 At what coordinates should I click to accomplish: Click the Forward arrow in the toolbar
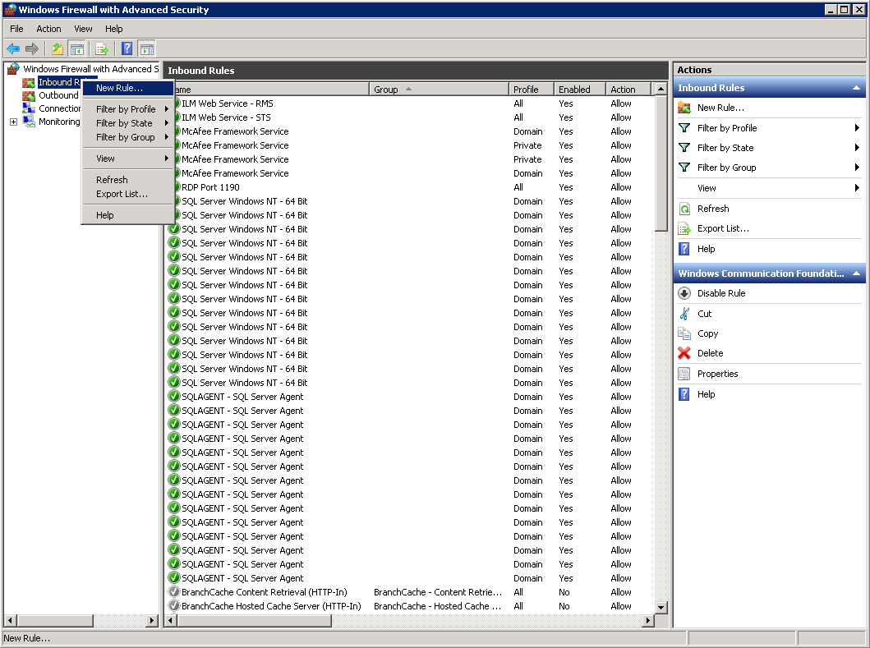tap(32, 48)
